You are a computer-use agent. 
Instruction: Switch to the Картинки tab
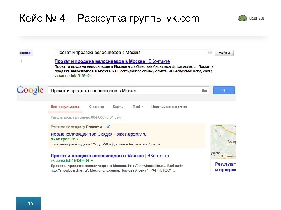tap(96, 107)
